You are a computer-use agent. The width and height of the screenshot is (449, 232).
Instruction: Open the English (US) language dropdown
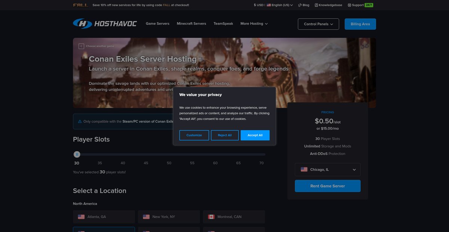tap(280, 5)
